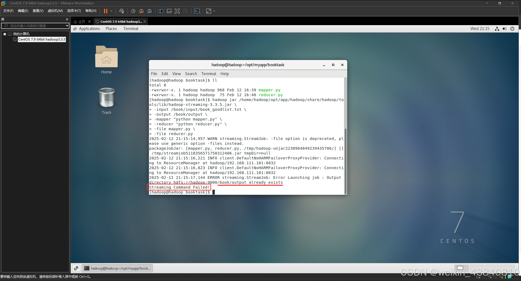This screenshot has height=281, width=521.
Task: Open the power menu icon at top right
Action: (x=512, y=28)
